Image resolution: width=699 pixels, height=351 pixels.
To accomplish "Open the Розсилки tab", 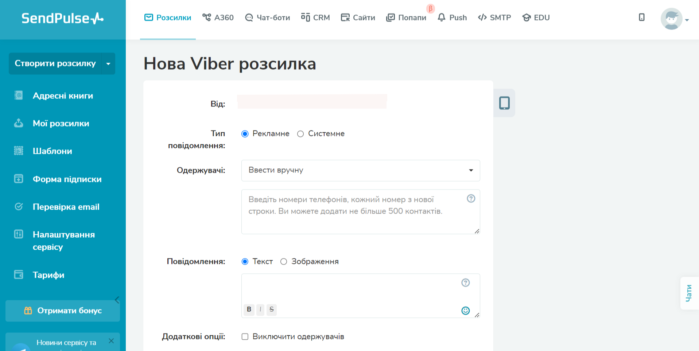I will coord(168,17).
